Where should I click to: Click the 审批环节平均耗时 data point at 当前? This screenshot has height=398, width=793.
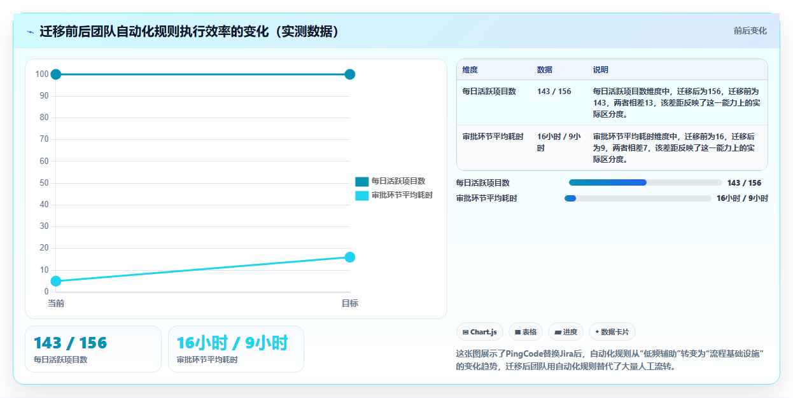pos(56,281)
